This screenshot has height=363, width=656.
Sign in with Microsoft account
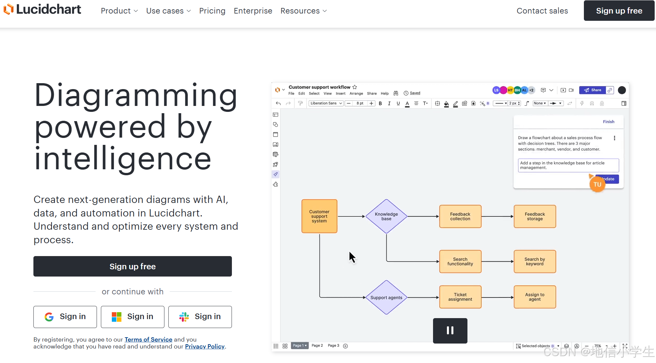pos(133,316)
